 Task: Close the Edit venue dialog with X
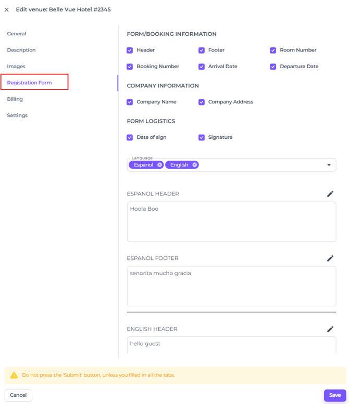pyautogui.click(x=7, y=10)
